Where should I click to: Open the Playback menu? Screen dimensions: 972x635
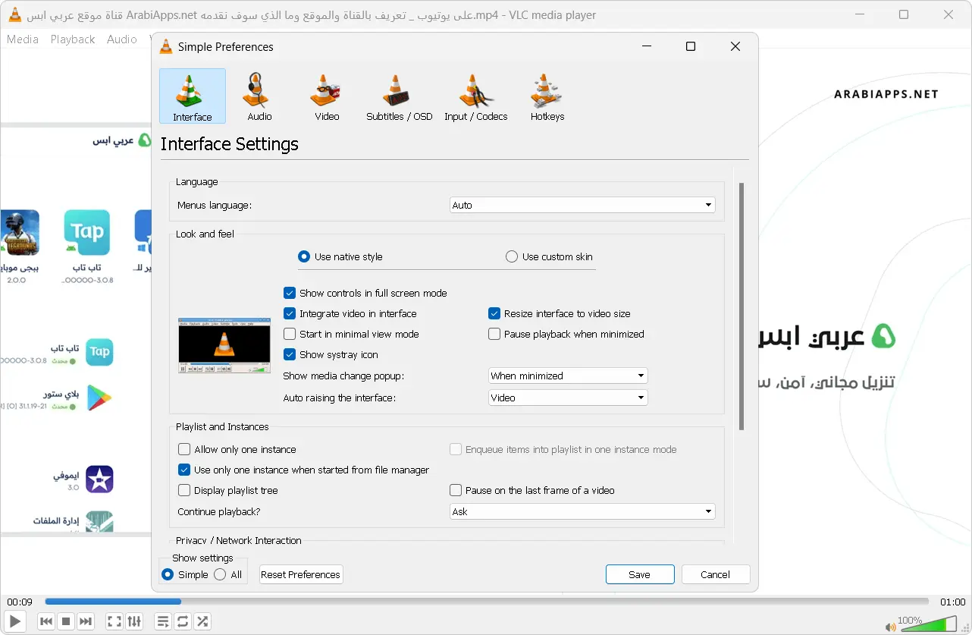pos(72,39)
